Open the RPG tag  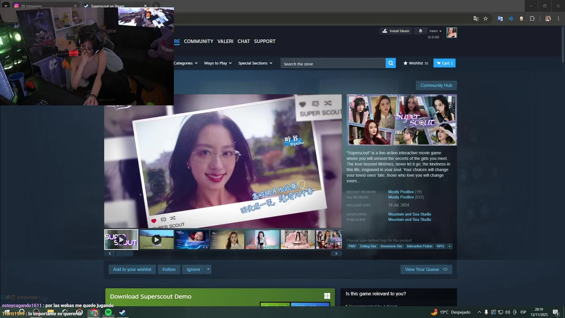[441, 246]
